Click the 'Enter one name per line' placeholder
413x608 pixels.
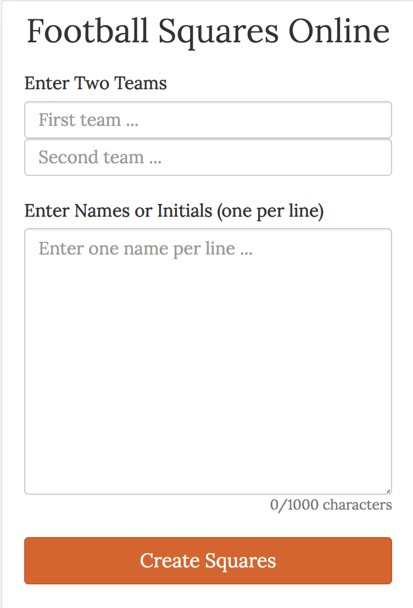click(x=144, y=248)
